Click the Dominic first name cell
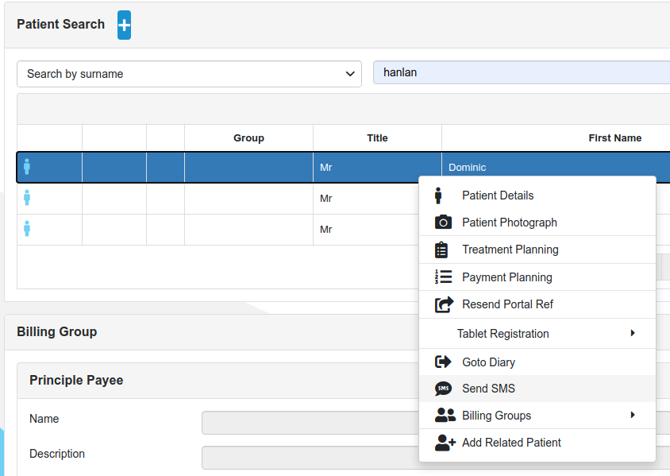The height and width of the screenshot is (476, 670). (556, 167)
